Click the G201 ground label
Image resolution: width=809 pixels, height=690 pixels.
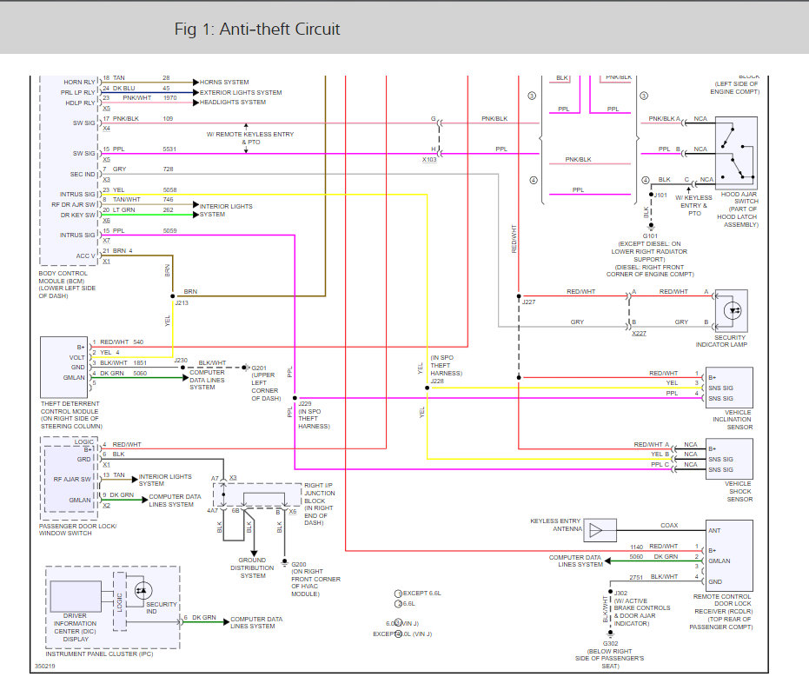(259, 368)
